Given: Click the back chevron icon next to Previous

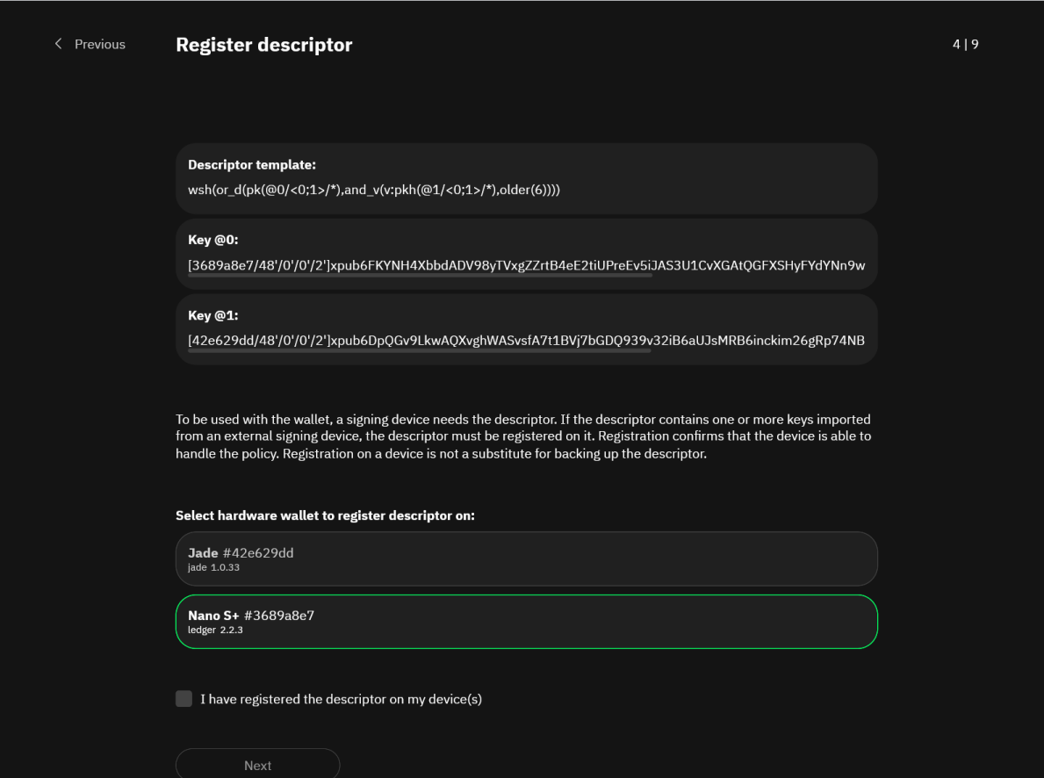Looking at the screenshot, I should (x=58, y=43).
